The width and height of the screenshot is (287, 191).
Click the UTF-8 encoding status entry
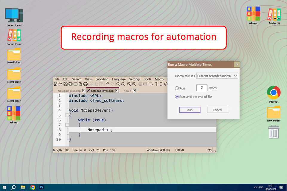tap(180, 150)
